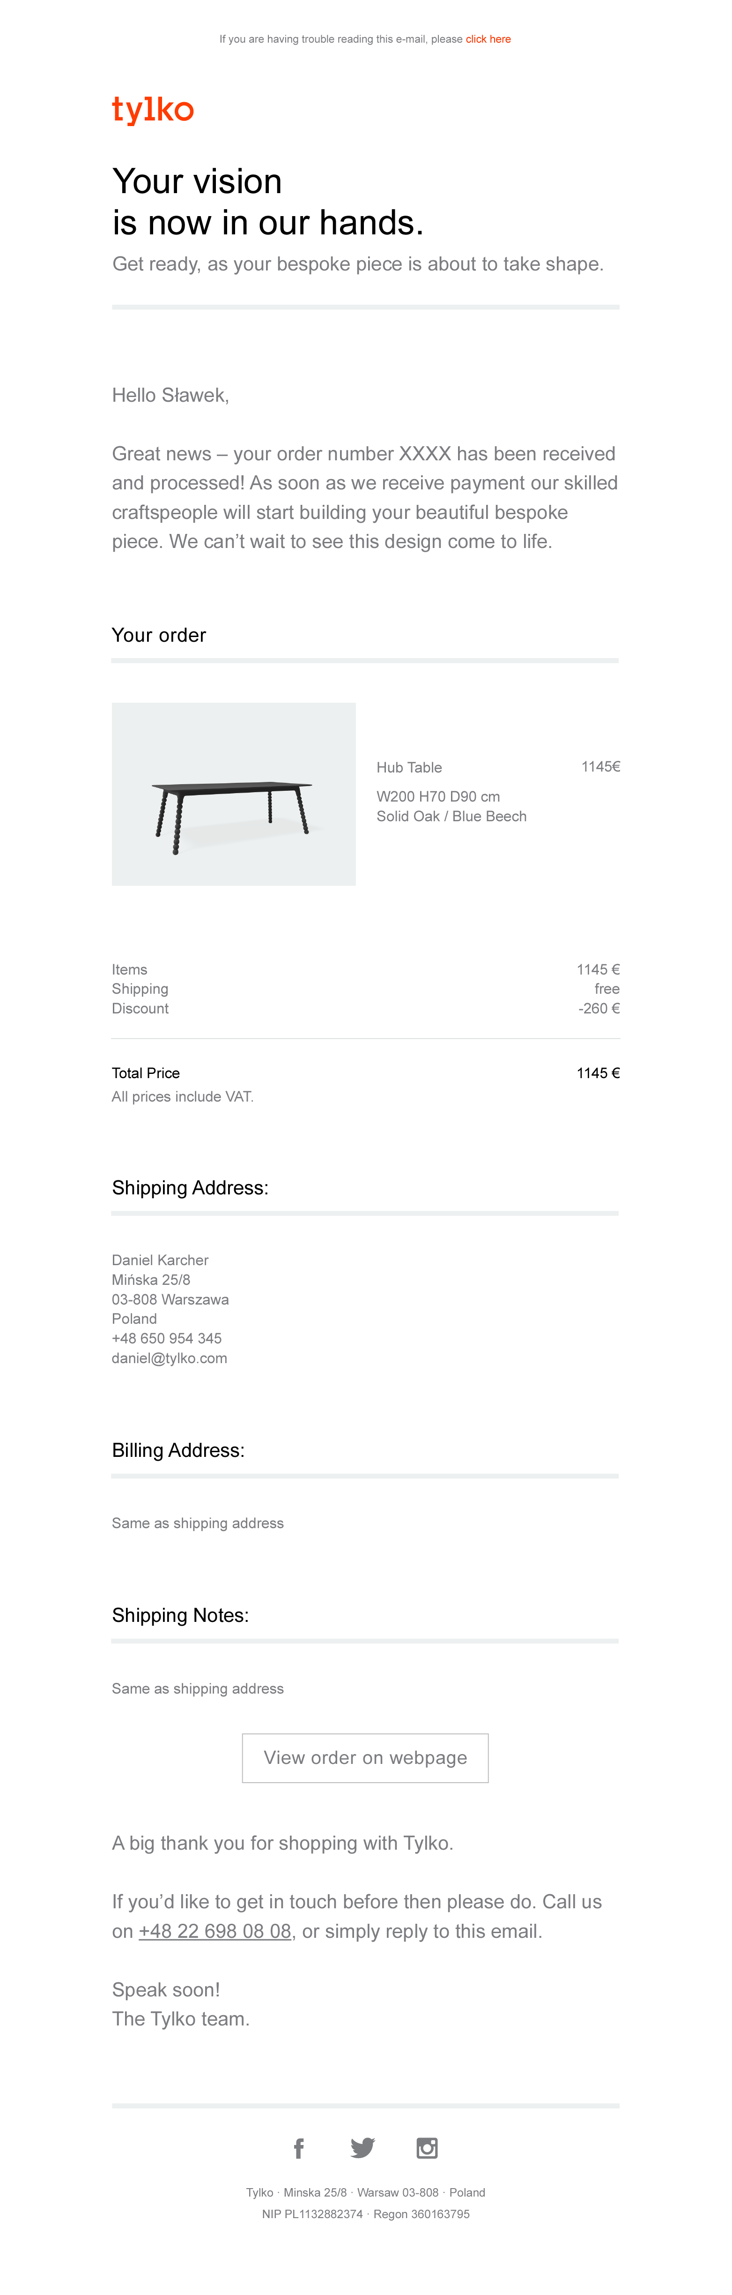Open the Twitter bird icon

pyautogui.click(x=362, y=2148)
